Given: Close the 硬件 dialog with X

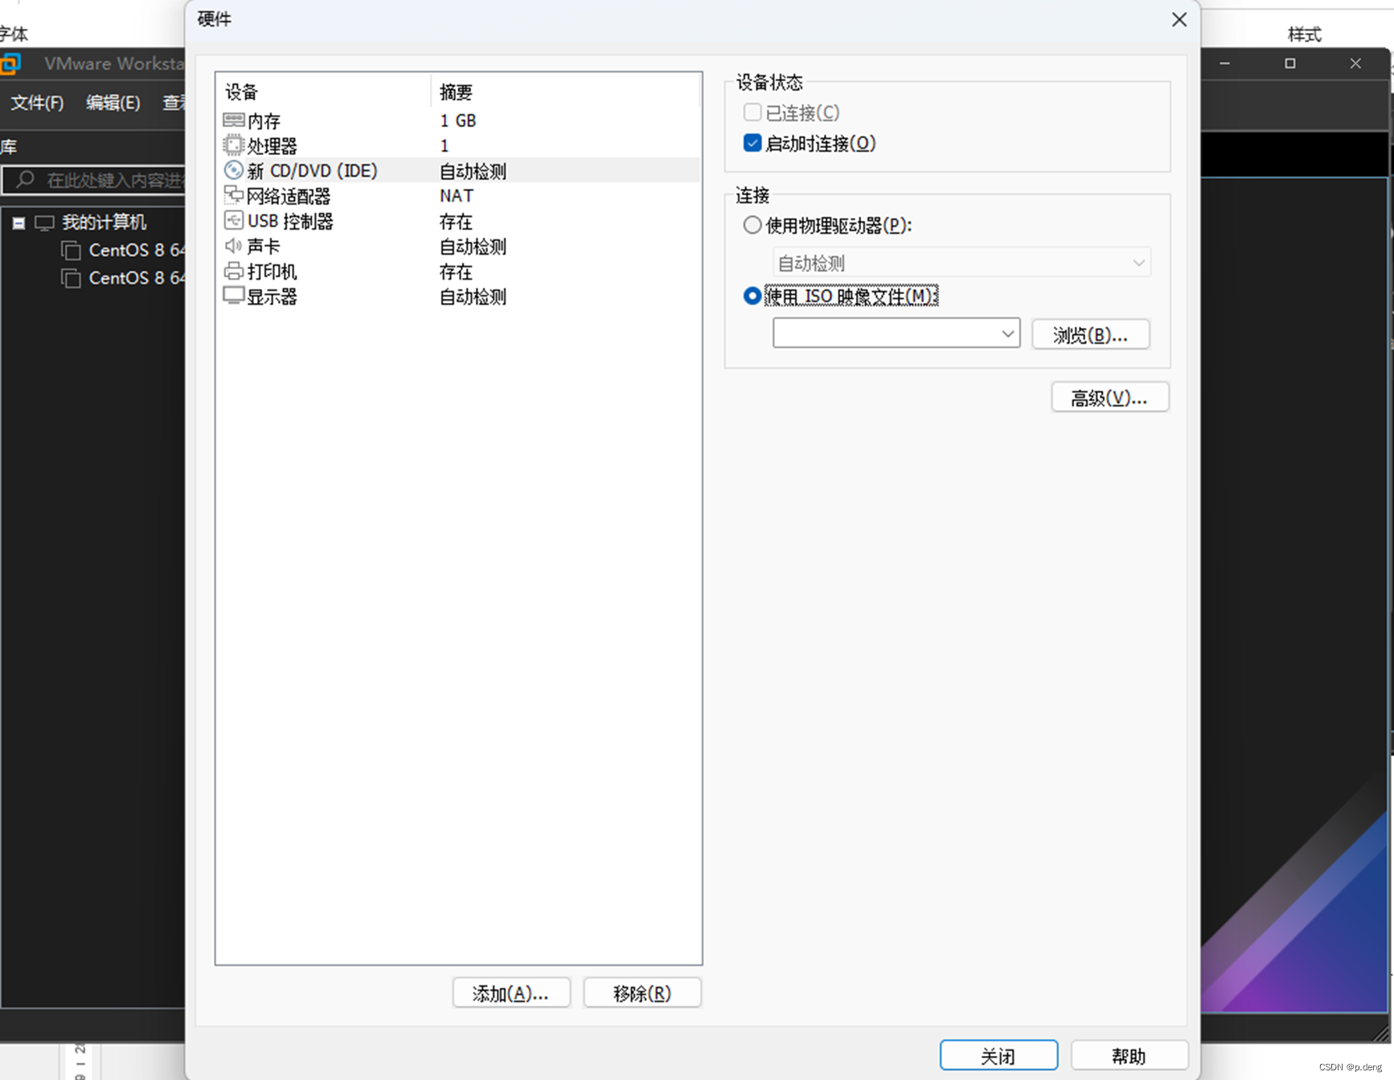Looking at the screenshot, I should [1179, 19].
